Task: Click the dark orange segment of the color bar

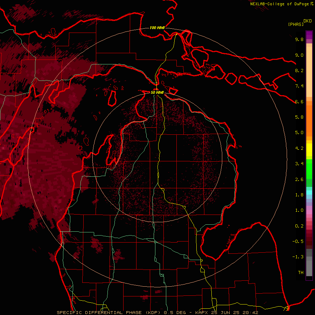Action: click(x=309, y=120)
